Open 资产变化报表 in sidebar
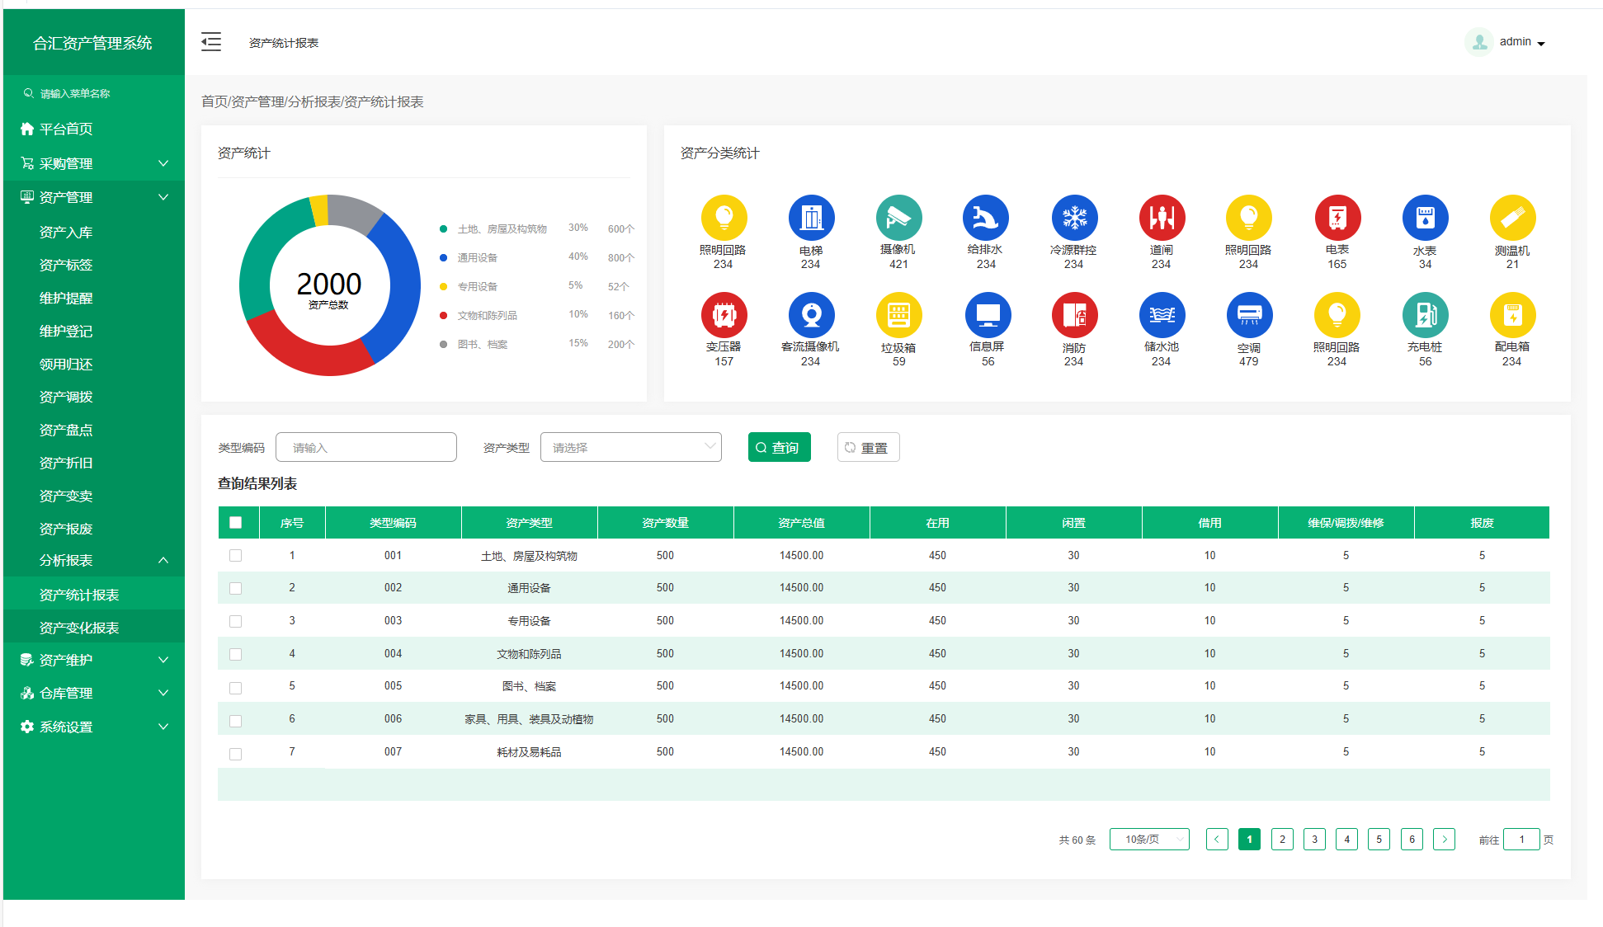Image resolution: width=1603 pixels, height=927 pixels. pos(79,628)
